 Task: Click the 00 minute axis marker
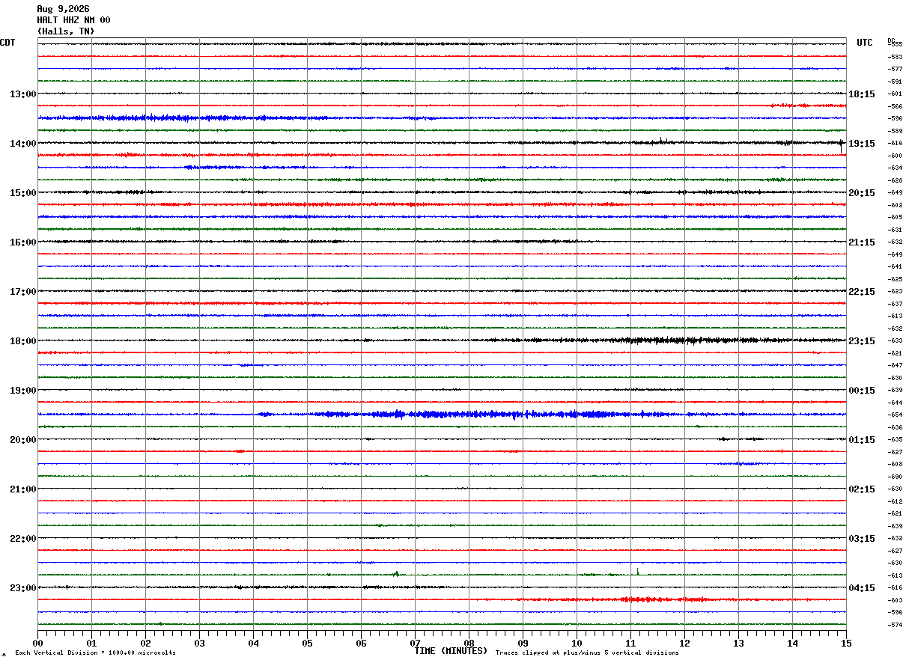pos(37,643)
